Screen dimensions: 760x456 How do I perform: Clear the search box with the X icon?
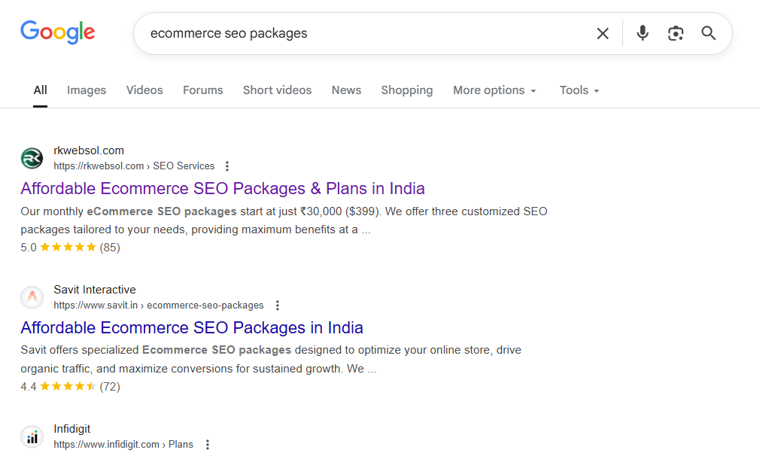click(x=603, y=33)
